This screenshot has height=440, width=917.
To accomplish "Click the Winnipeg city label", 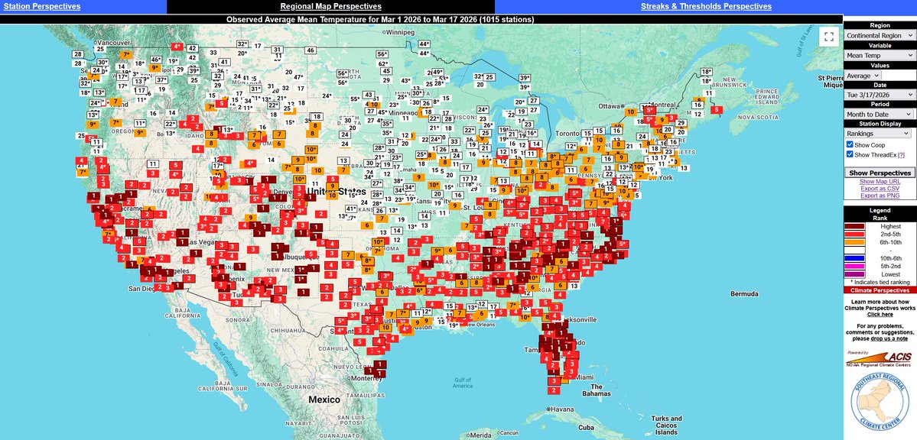I will click(x=399, y=31).
